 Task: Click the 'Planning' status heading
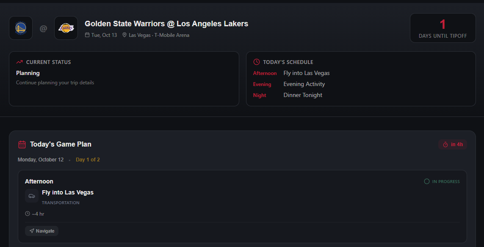pyautogui.click(x=28, y=73)
